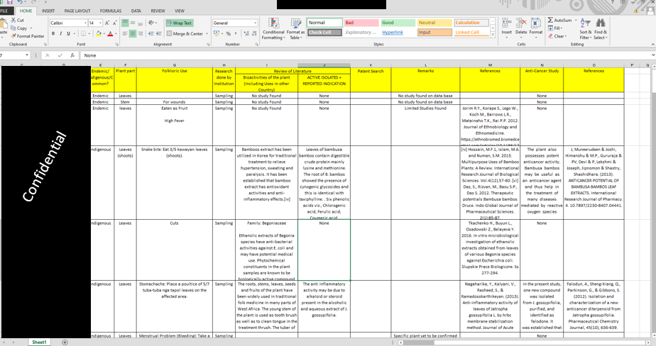Open the FILE tab
This screenshot has width=656, height=346.
(x=4, y=11)
